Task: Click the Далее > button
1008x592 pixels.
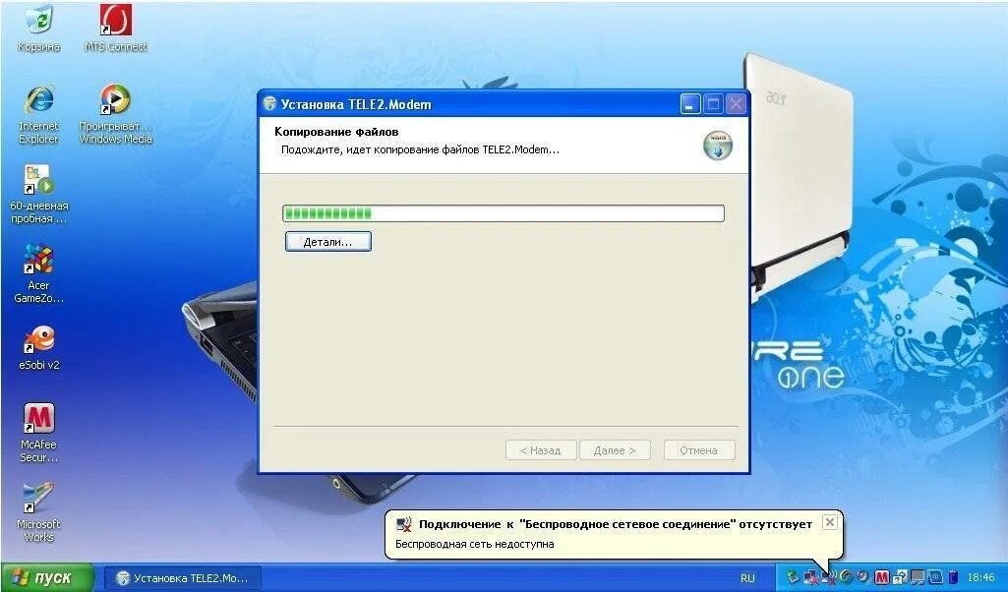Action: (x=615, y=450)
